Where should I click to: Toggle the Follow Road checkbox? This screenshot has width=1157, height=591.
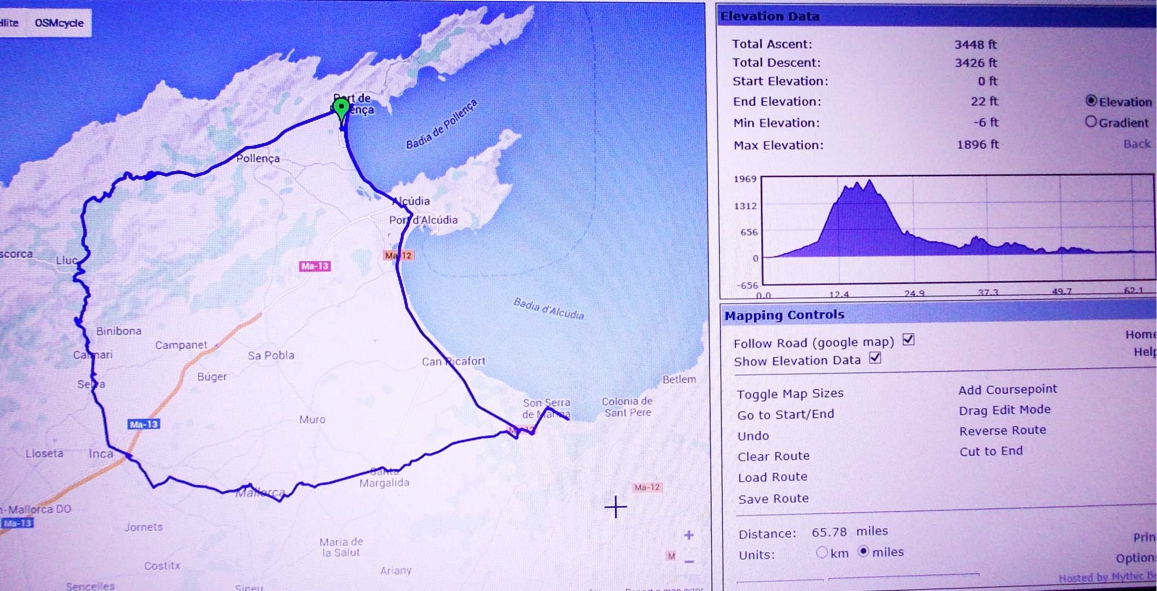909,340
